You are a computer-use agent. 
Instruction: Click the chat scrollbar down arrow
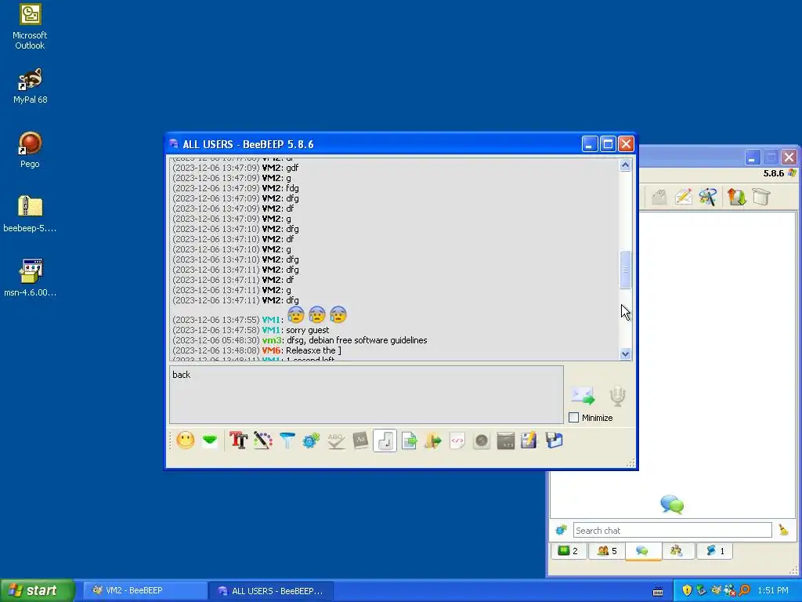[625, 354]
